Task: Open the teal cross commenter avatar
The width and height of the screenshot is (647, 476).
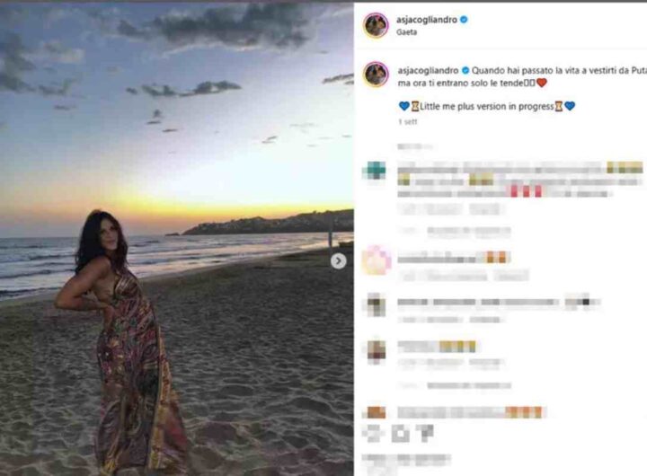Action: pyautogui.click(x=376, y=170)
